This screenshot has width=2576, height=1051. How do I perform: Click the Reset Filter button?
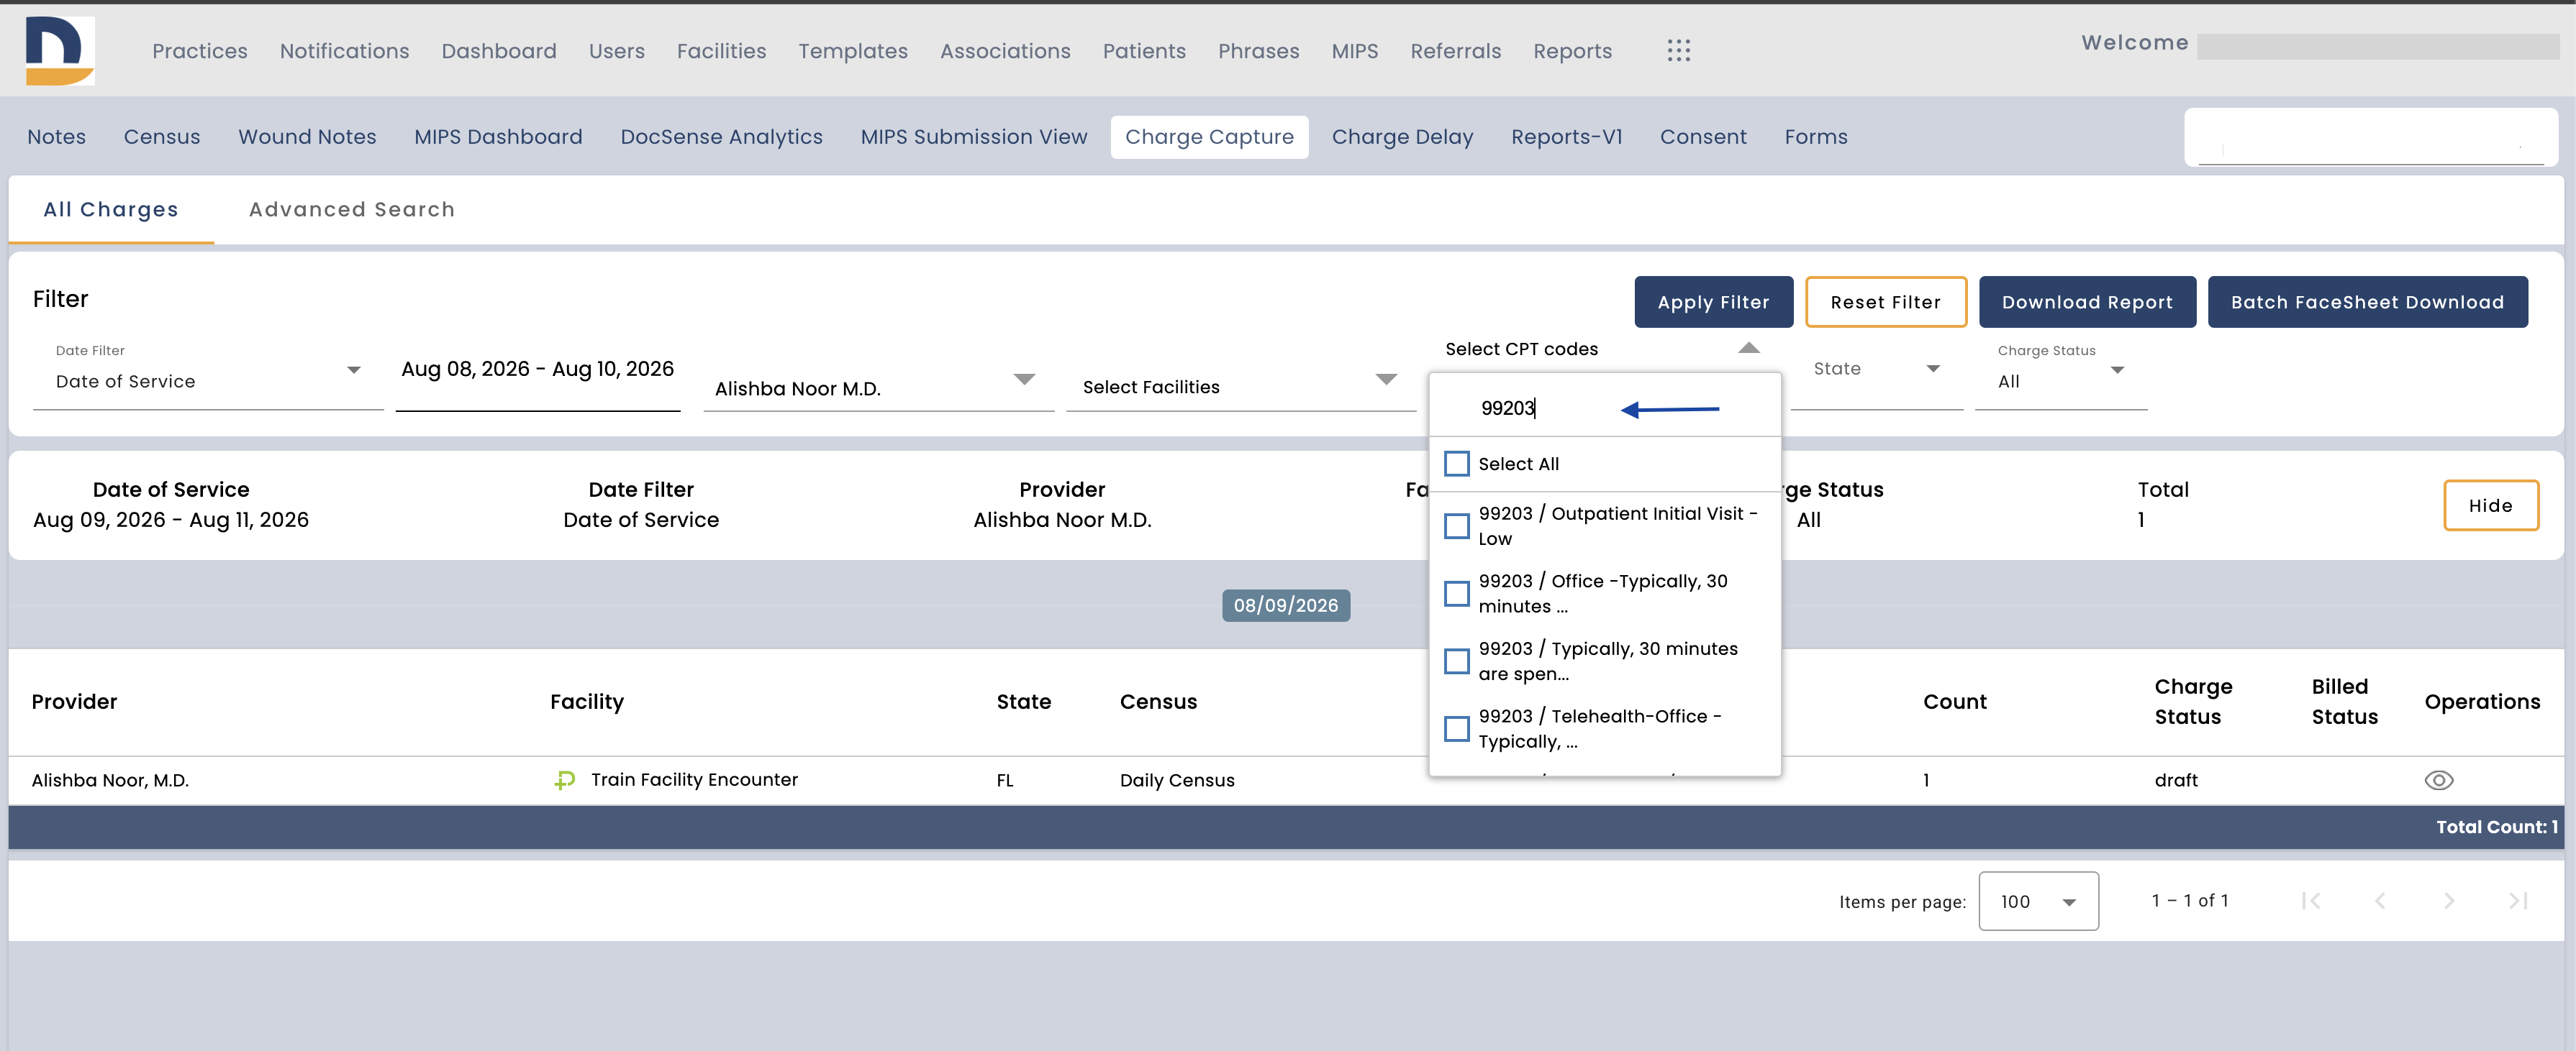pos(1886,302)
